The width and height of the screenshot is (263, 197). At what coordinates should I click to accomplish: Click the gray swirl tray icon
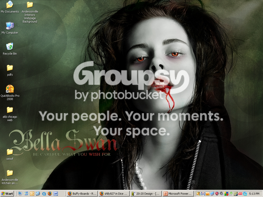pyautogui.click(x=221, y=194)
